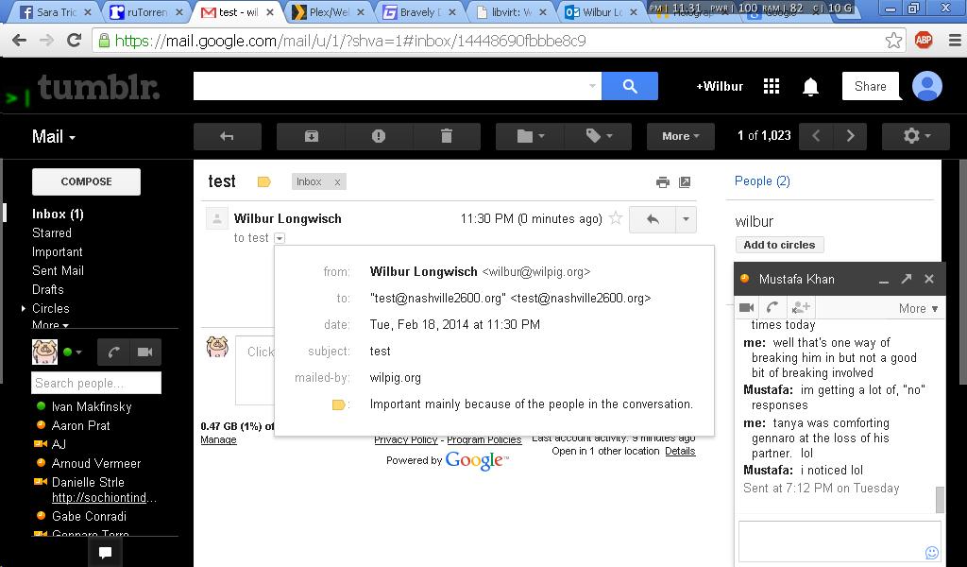Open the Starred folder
967x567 pixels.
52,232
